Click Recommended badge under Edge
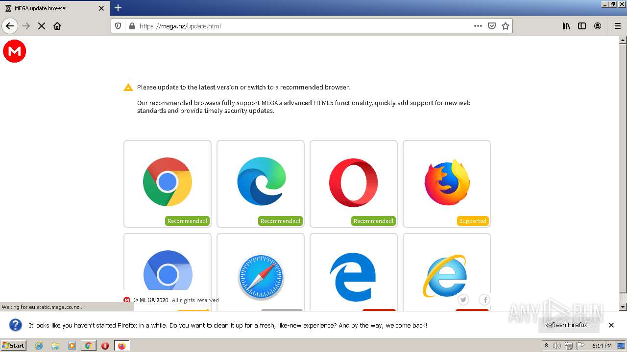 click(280, 221)
